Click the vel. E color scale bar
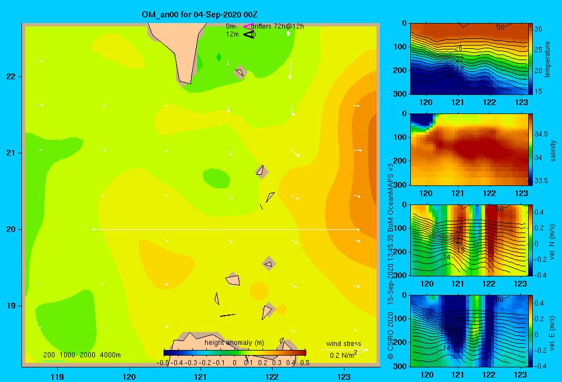 [531, 331]
